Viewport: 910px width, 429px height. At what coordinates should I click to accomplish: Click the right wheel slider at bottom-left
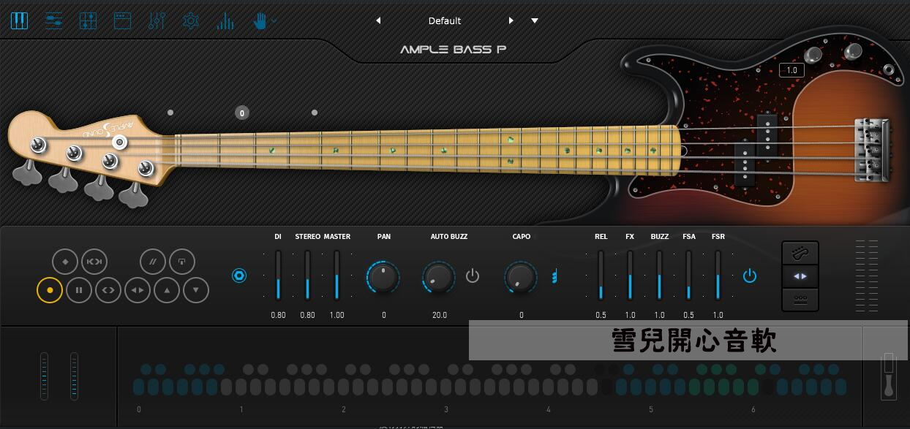coord(74,376)
